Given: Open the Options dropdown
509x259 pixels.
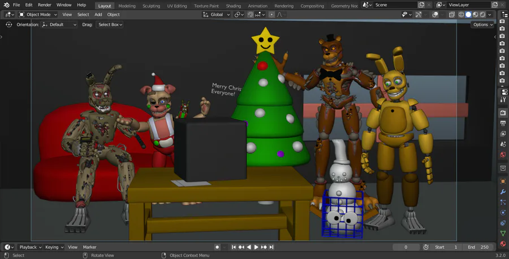Looking at the screenshot, I should (x=483, y=25).
